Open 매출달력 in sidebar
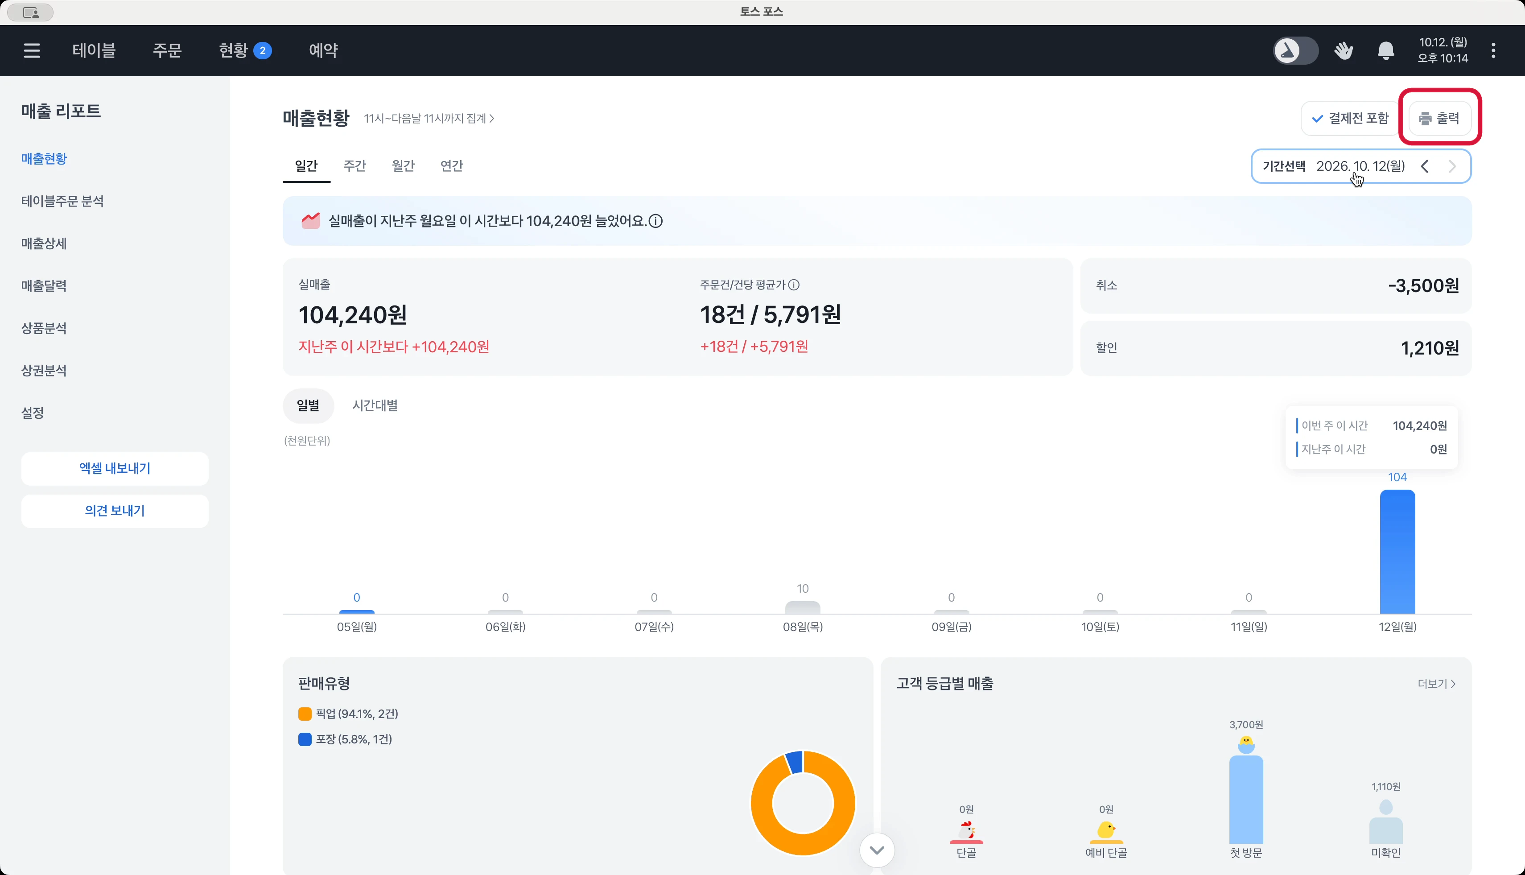The image size is (1525, 875). (44, 286)
